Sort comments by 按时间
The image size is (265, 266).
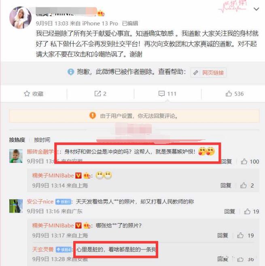[42, 140]
